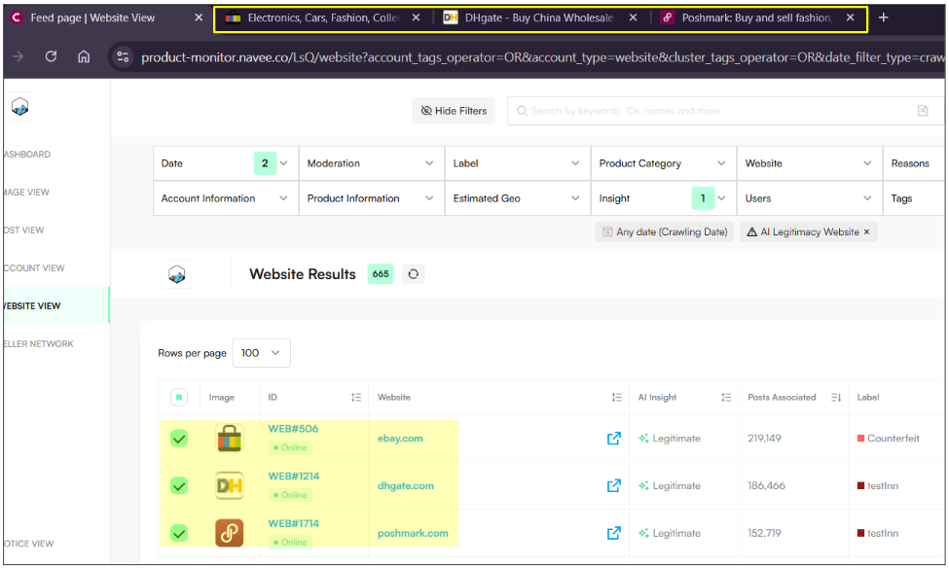Sort by AI Insight column icon
Viewport: 949px width, 568px height.
(726, 398)
